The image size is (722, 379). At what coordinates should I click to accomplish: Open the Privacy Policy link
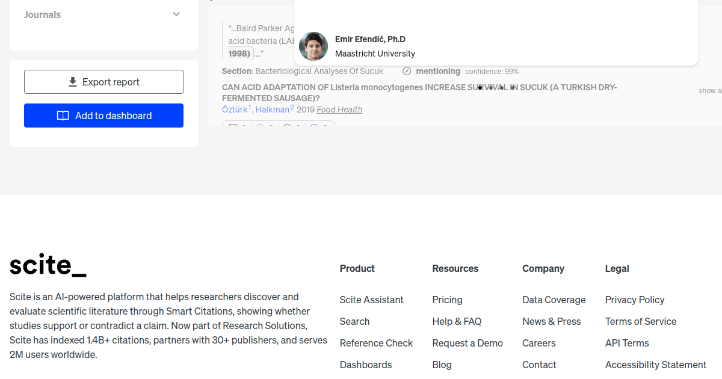635,300
